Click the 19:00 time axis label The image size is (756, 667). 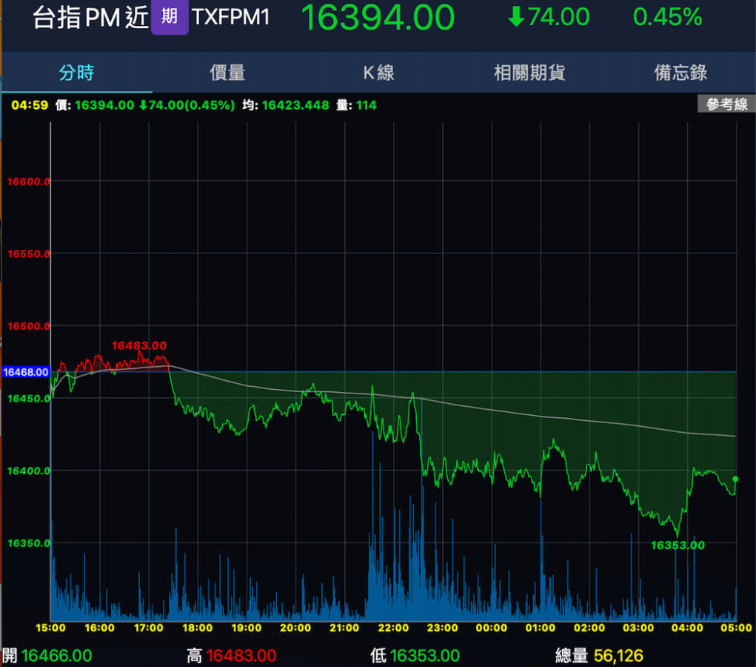coord(247,628)
